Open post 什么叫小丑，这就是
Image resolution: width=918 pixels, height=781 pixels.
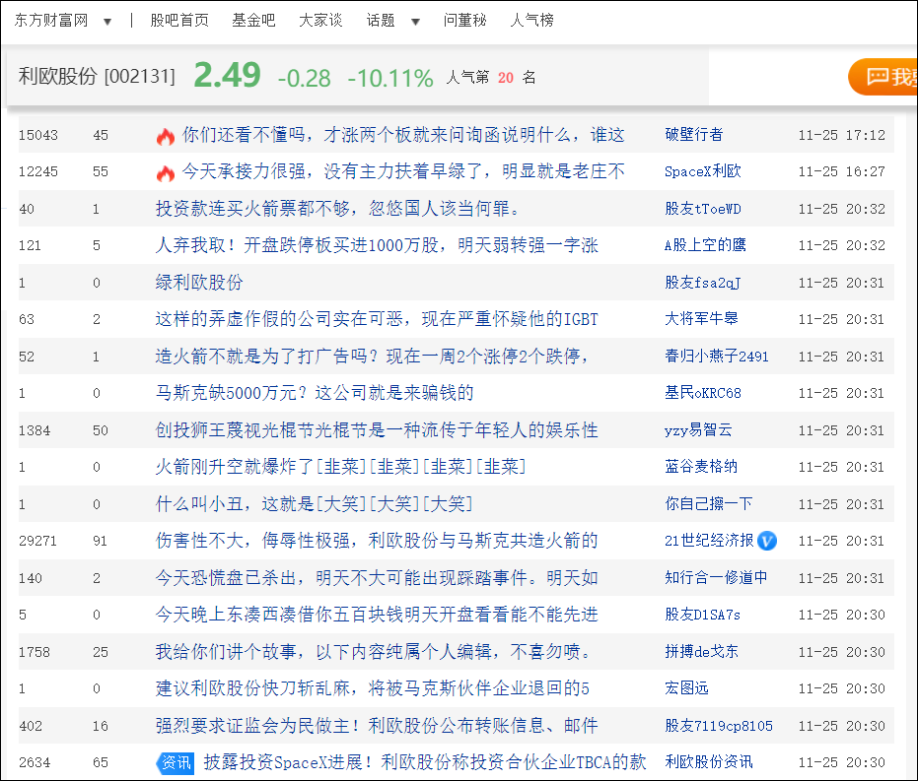(314, 504)
